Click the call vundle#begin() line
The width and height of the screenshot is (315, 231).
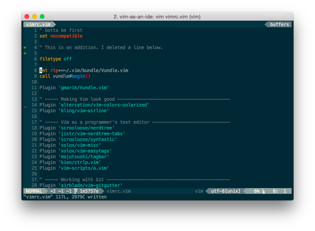click(65, 76)
